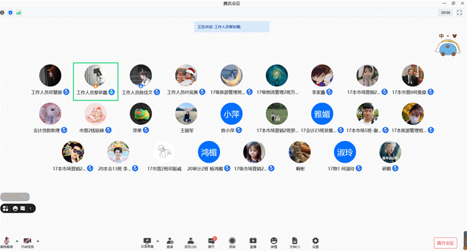Click blue 小萍 initials avatar

231,113
